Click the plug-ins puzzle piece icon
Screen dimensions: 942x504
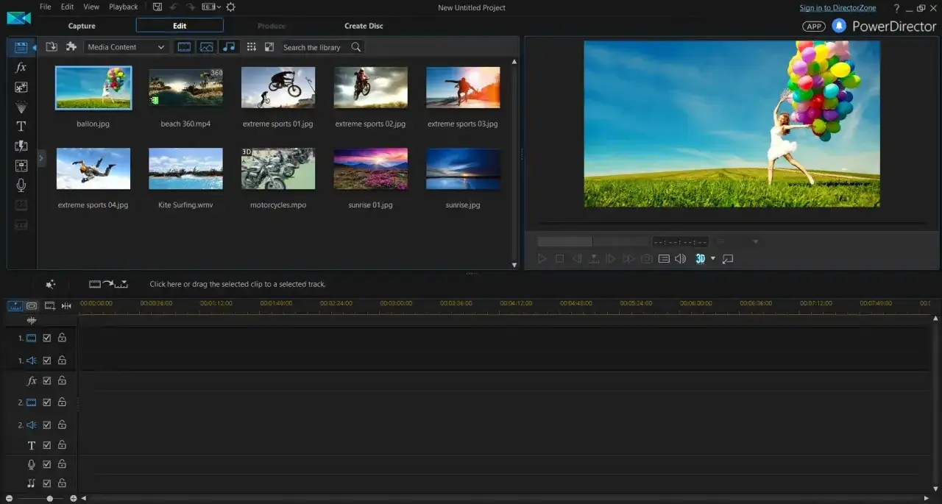(x=71, y=47)
